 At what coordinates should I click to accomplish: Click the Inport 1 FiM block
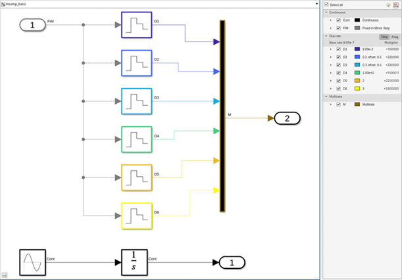coord(32,26)
